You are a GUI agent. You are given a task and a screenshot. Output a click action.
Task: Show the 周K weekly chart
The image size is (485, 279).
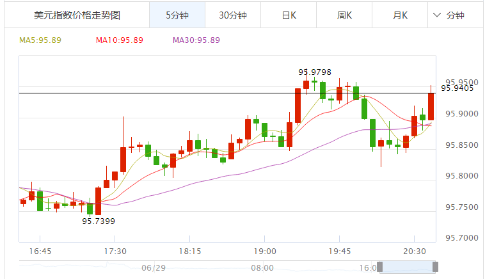tap(345, 15)
